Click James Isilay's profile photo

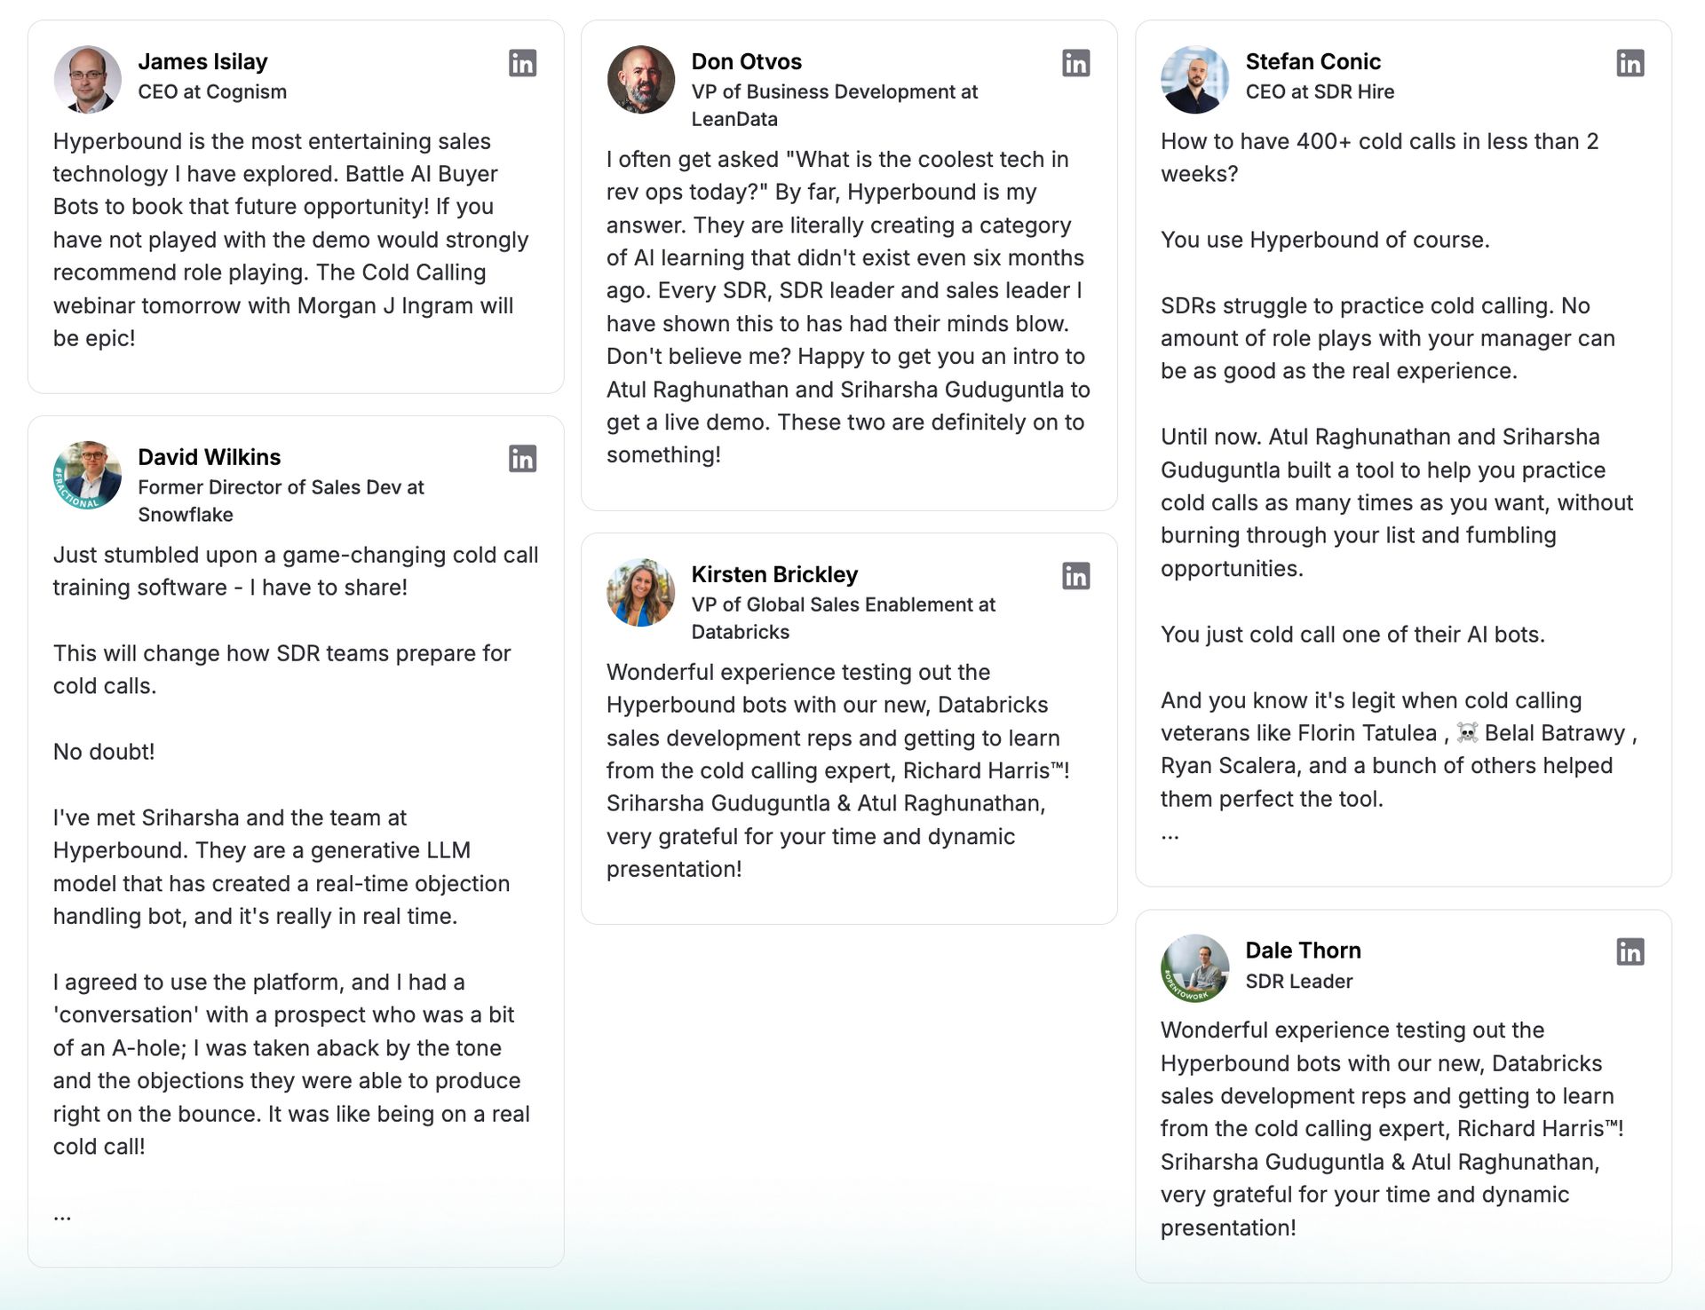87,79
